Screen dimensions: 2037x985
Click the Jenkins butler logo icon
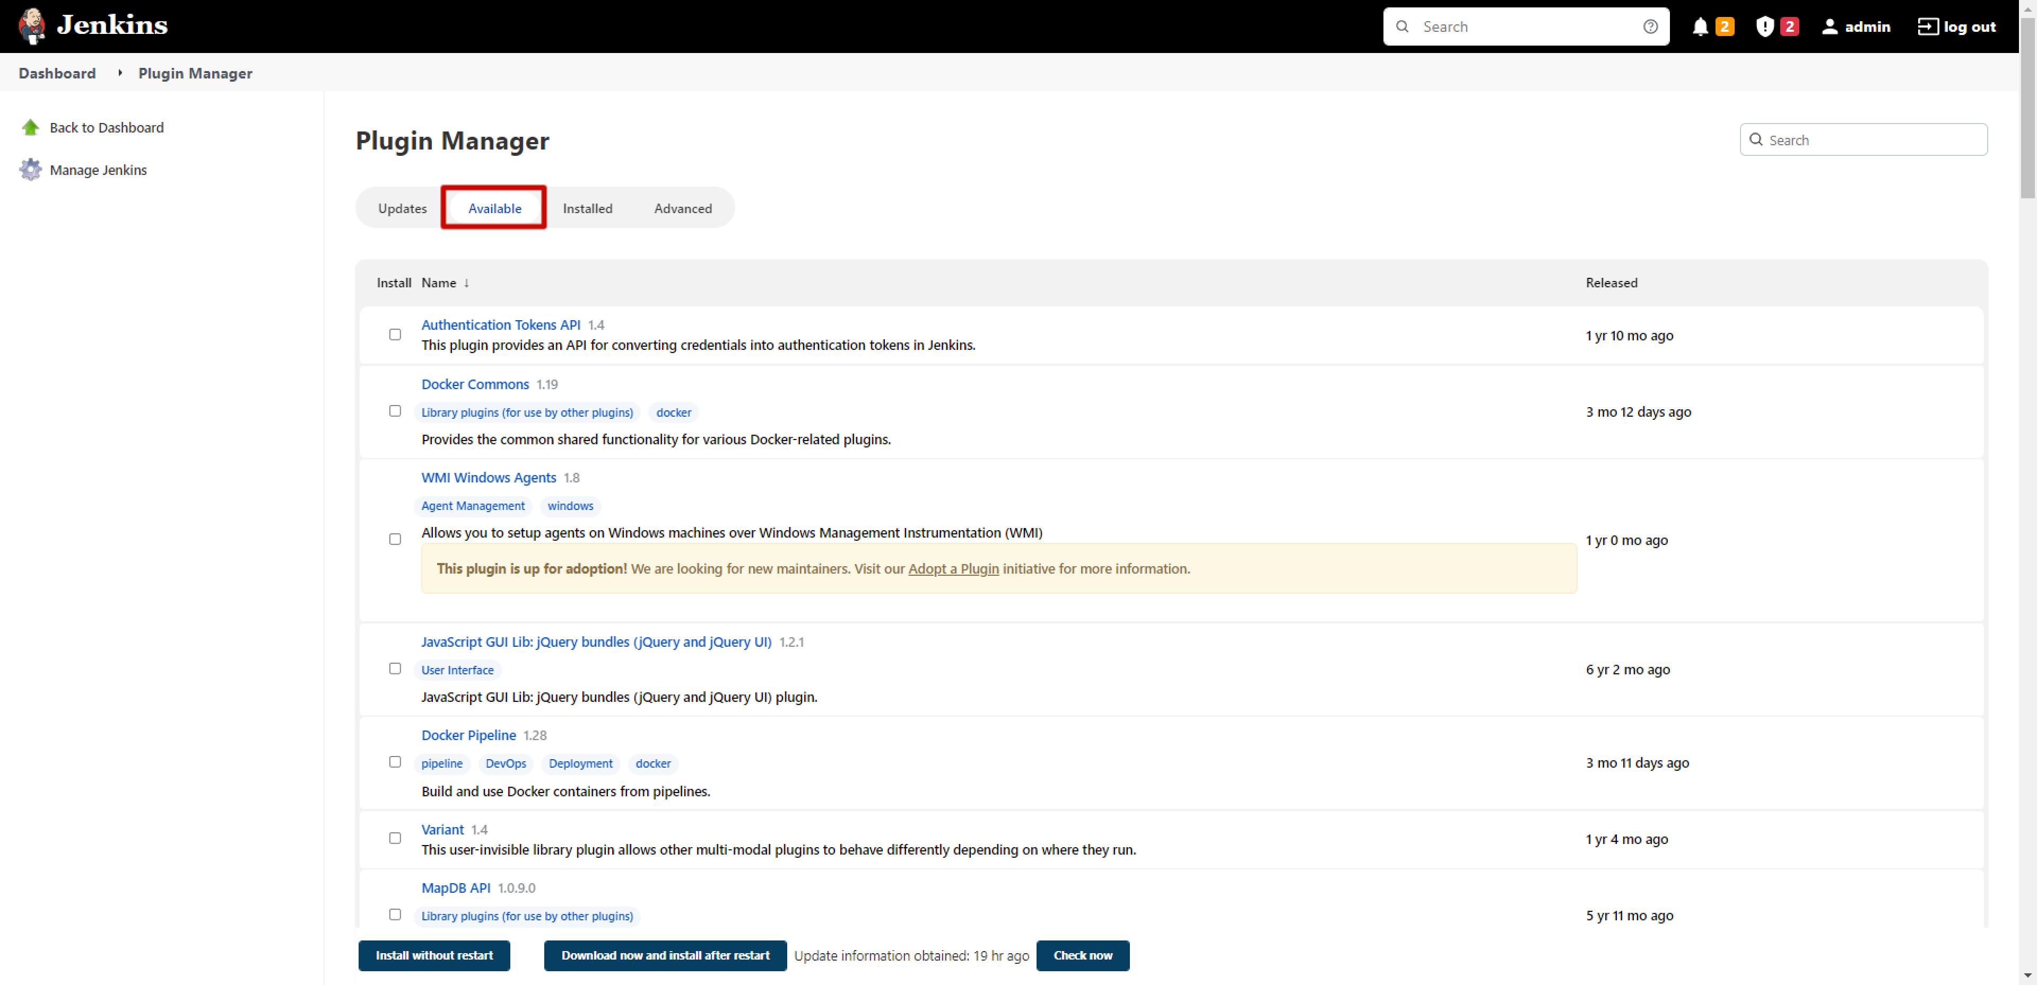(32, 26)
